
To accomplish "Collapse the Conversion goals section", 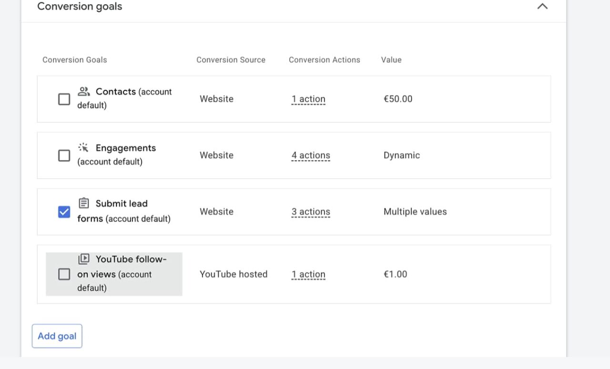I will coord(542,7).
